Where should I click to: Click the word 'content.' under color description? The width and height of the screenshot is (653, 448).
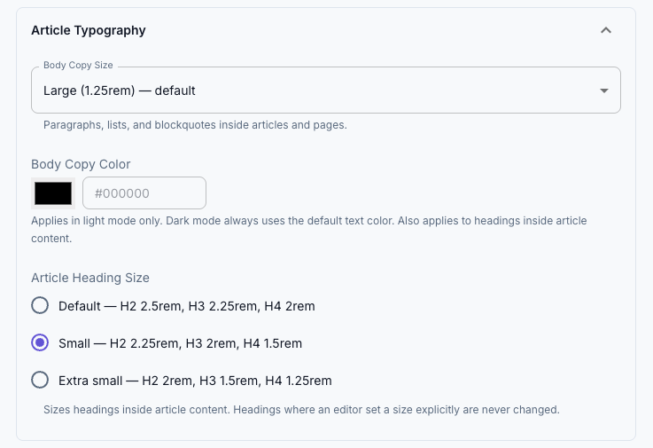(51, 239)
